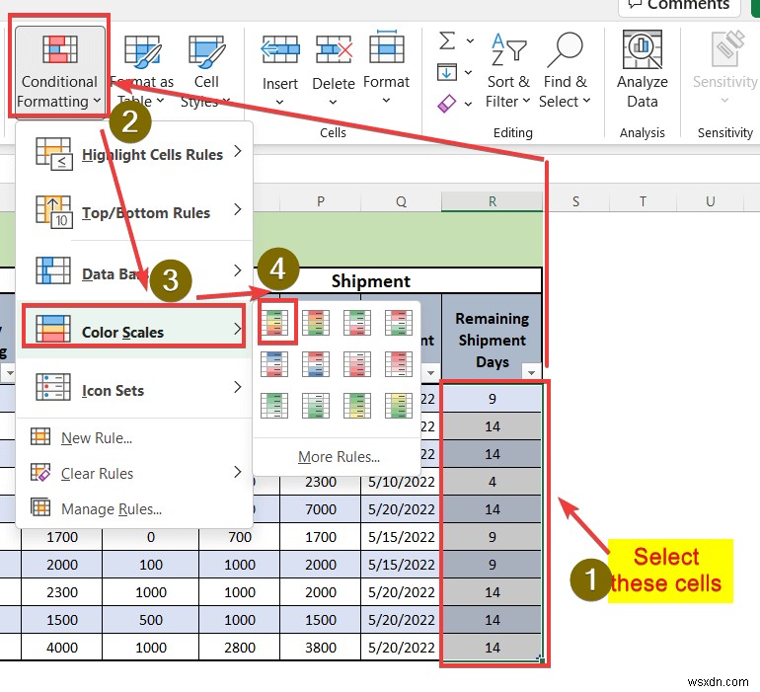Select column U header
The height and width of the screenshot is (692, 760).
[x=710, y=201]
